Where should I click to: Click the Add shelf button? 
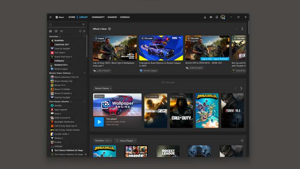click(x=168, y=83)
